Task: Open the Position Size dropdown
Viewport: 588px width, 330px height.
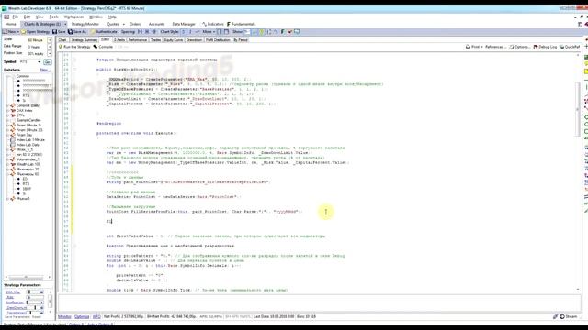Action: [50, 53]
